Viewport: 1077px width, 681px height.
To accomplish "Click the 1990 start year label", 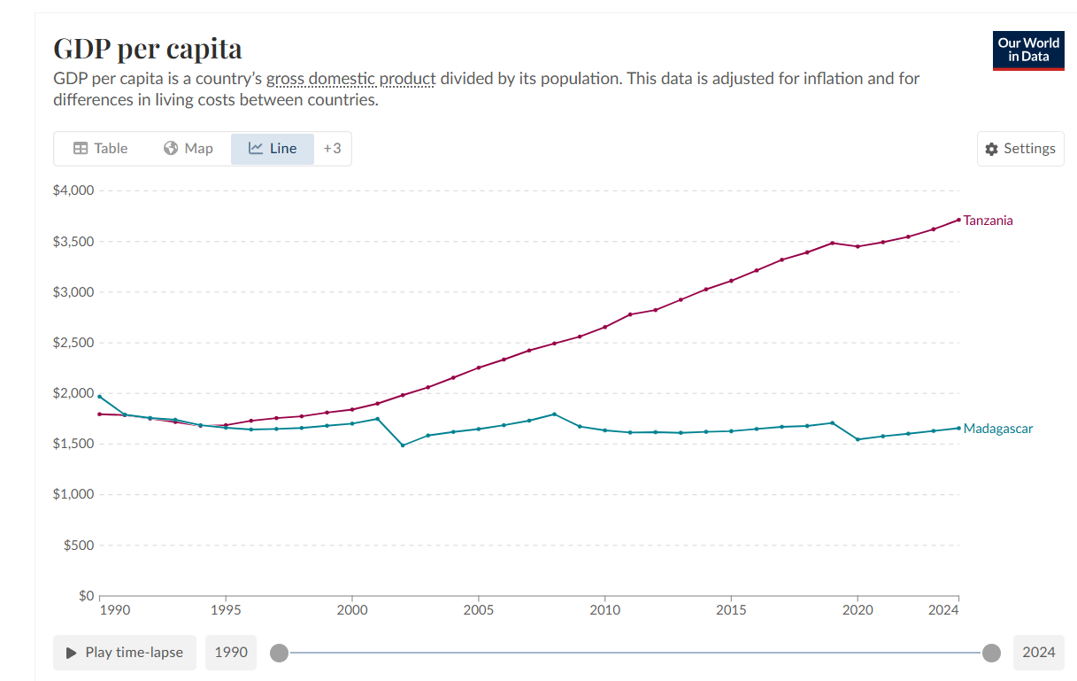I will point(231,653).
